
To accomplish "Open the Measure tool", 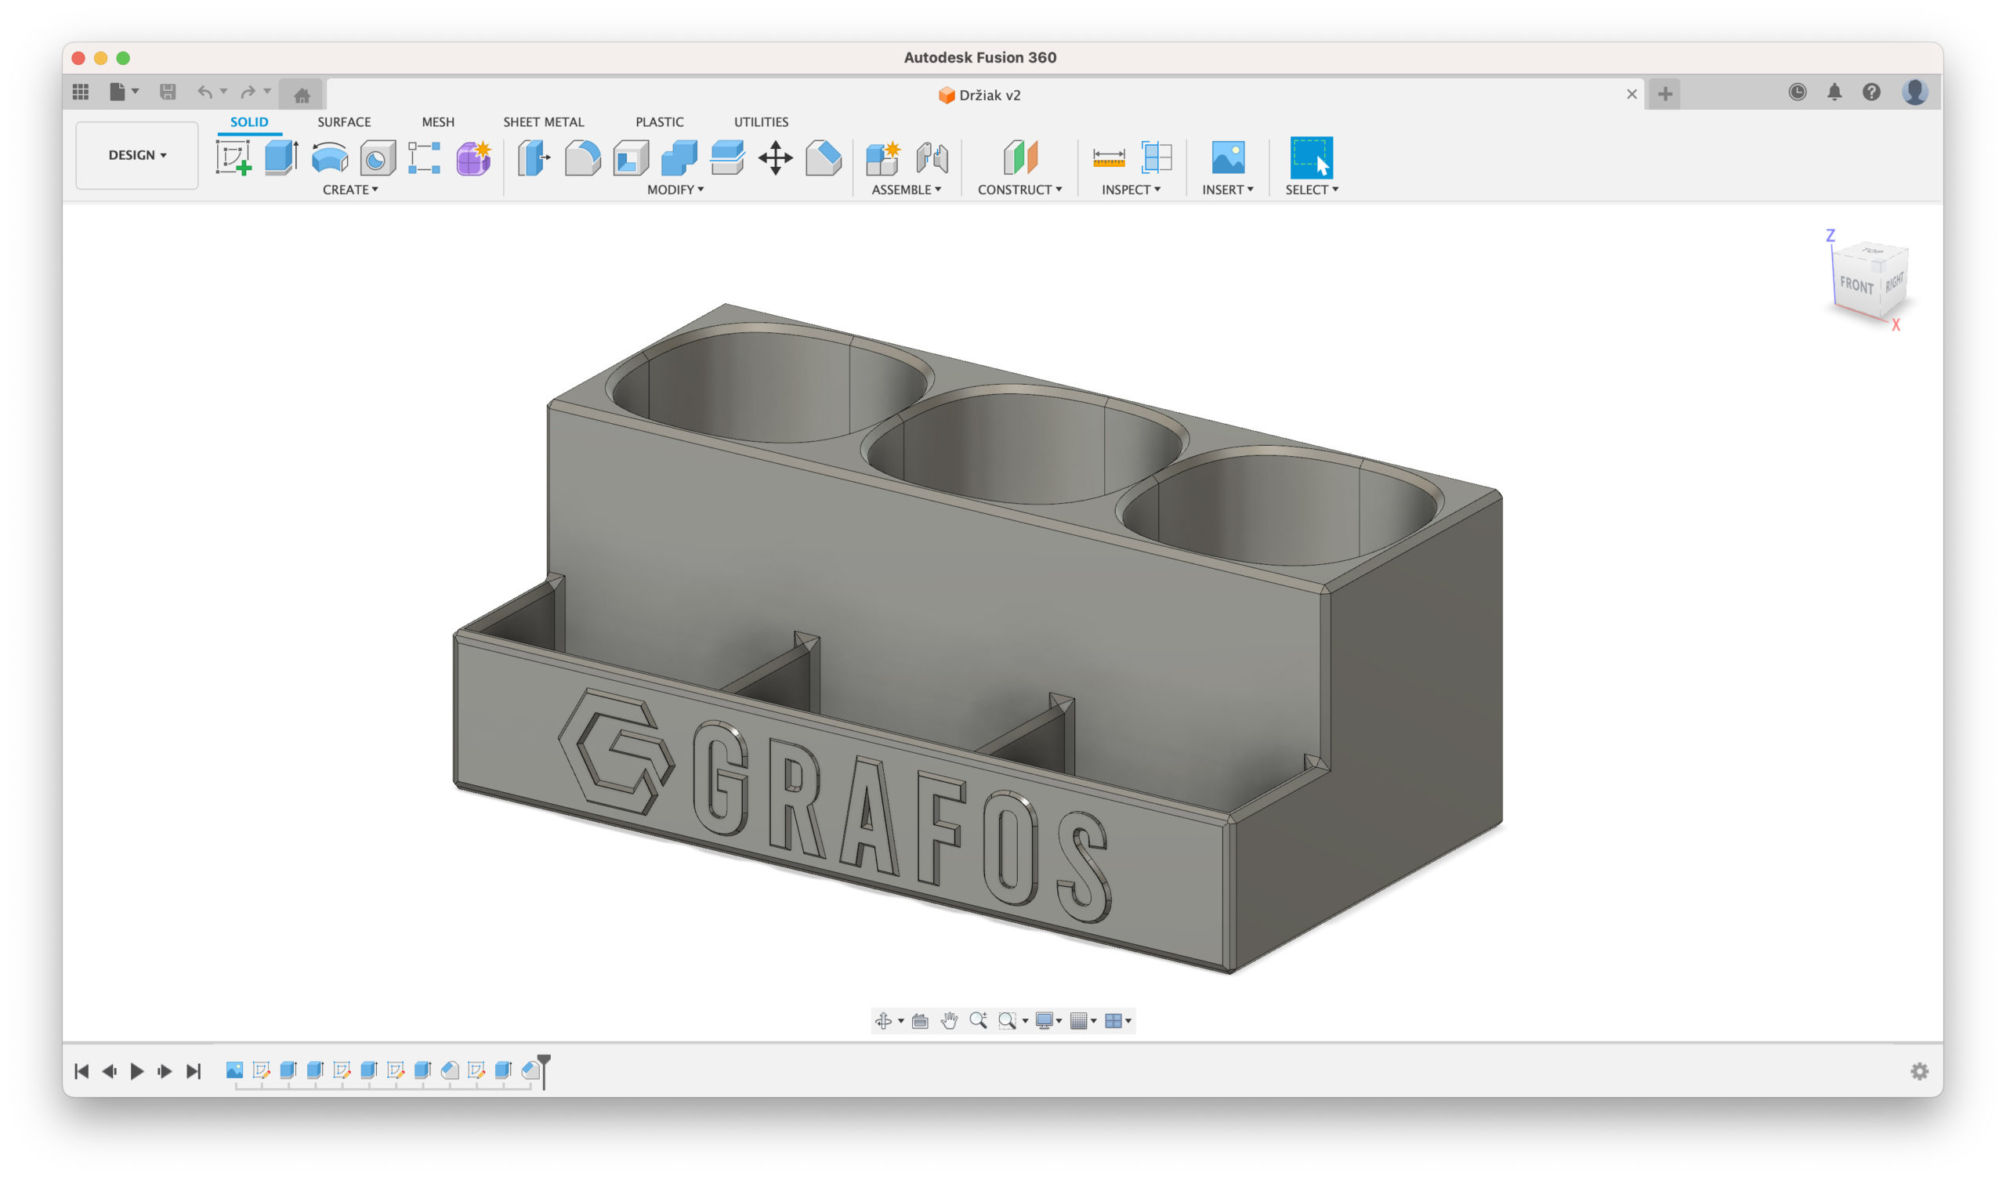I will click(1109, 157).
